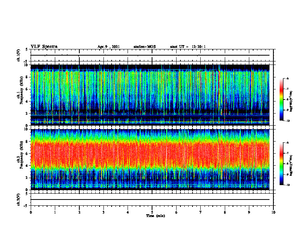
Task: Click time axis tick label "1"
Action: pos(55,212)
